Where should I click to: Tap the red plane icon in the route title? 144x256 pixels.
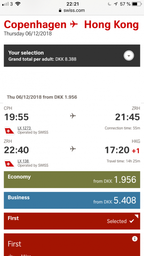coord(74,25)
